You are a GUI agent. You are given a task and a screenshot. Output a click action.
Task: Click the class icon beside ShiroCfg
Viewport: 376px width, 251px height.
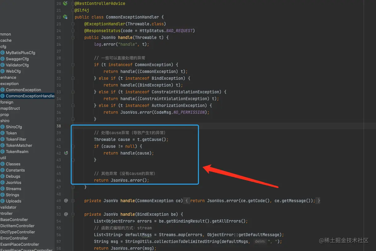coord(2,127)
